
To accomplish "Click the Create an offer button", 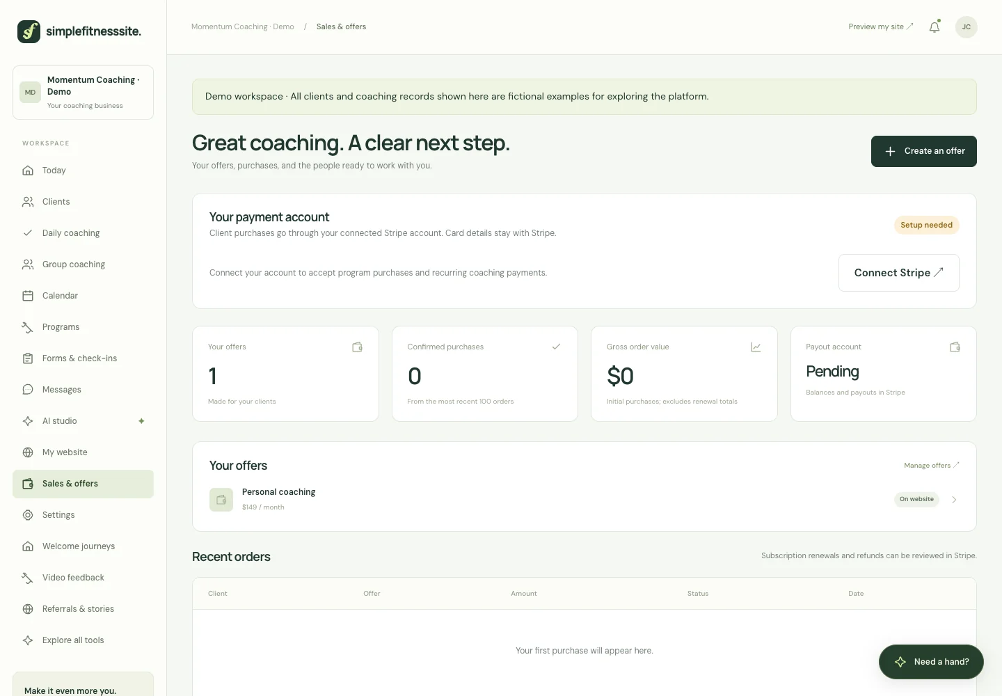I will coord(923,151).
